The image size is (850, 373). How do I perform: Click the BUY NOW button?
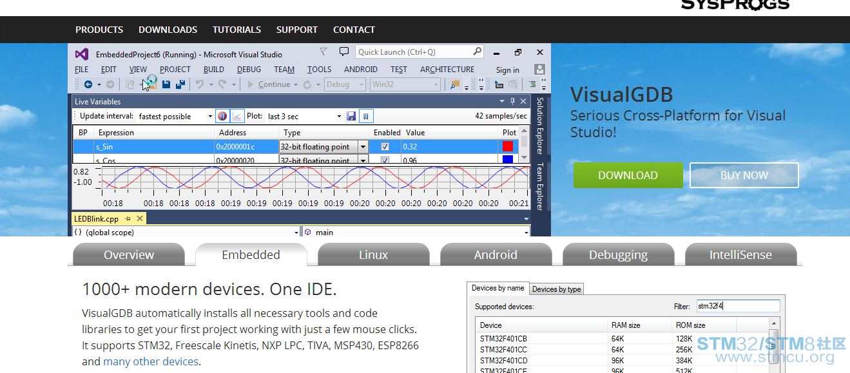click(744, 175)
